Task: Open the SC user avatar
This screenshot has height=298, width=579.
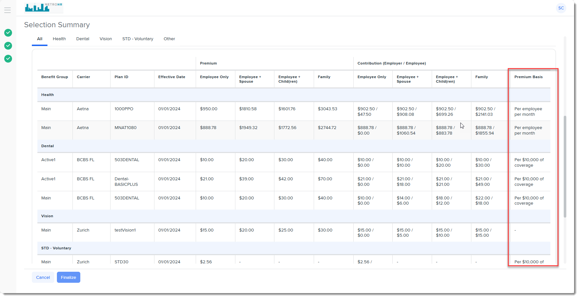Action: pos(561,8)
